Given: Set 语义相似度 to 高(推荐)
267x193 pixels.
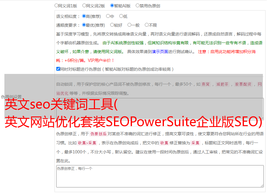Looking at the screenshot, I should (x=84, y=16).
